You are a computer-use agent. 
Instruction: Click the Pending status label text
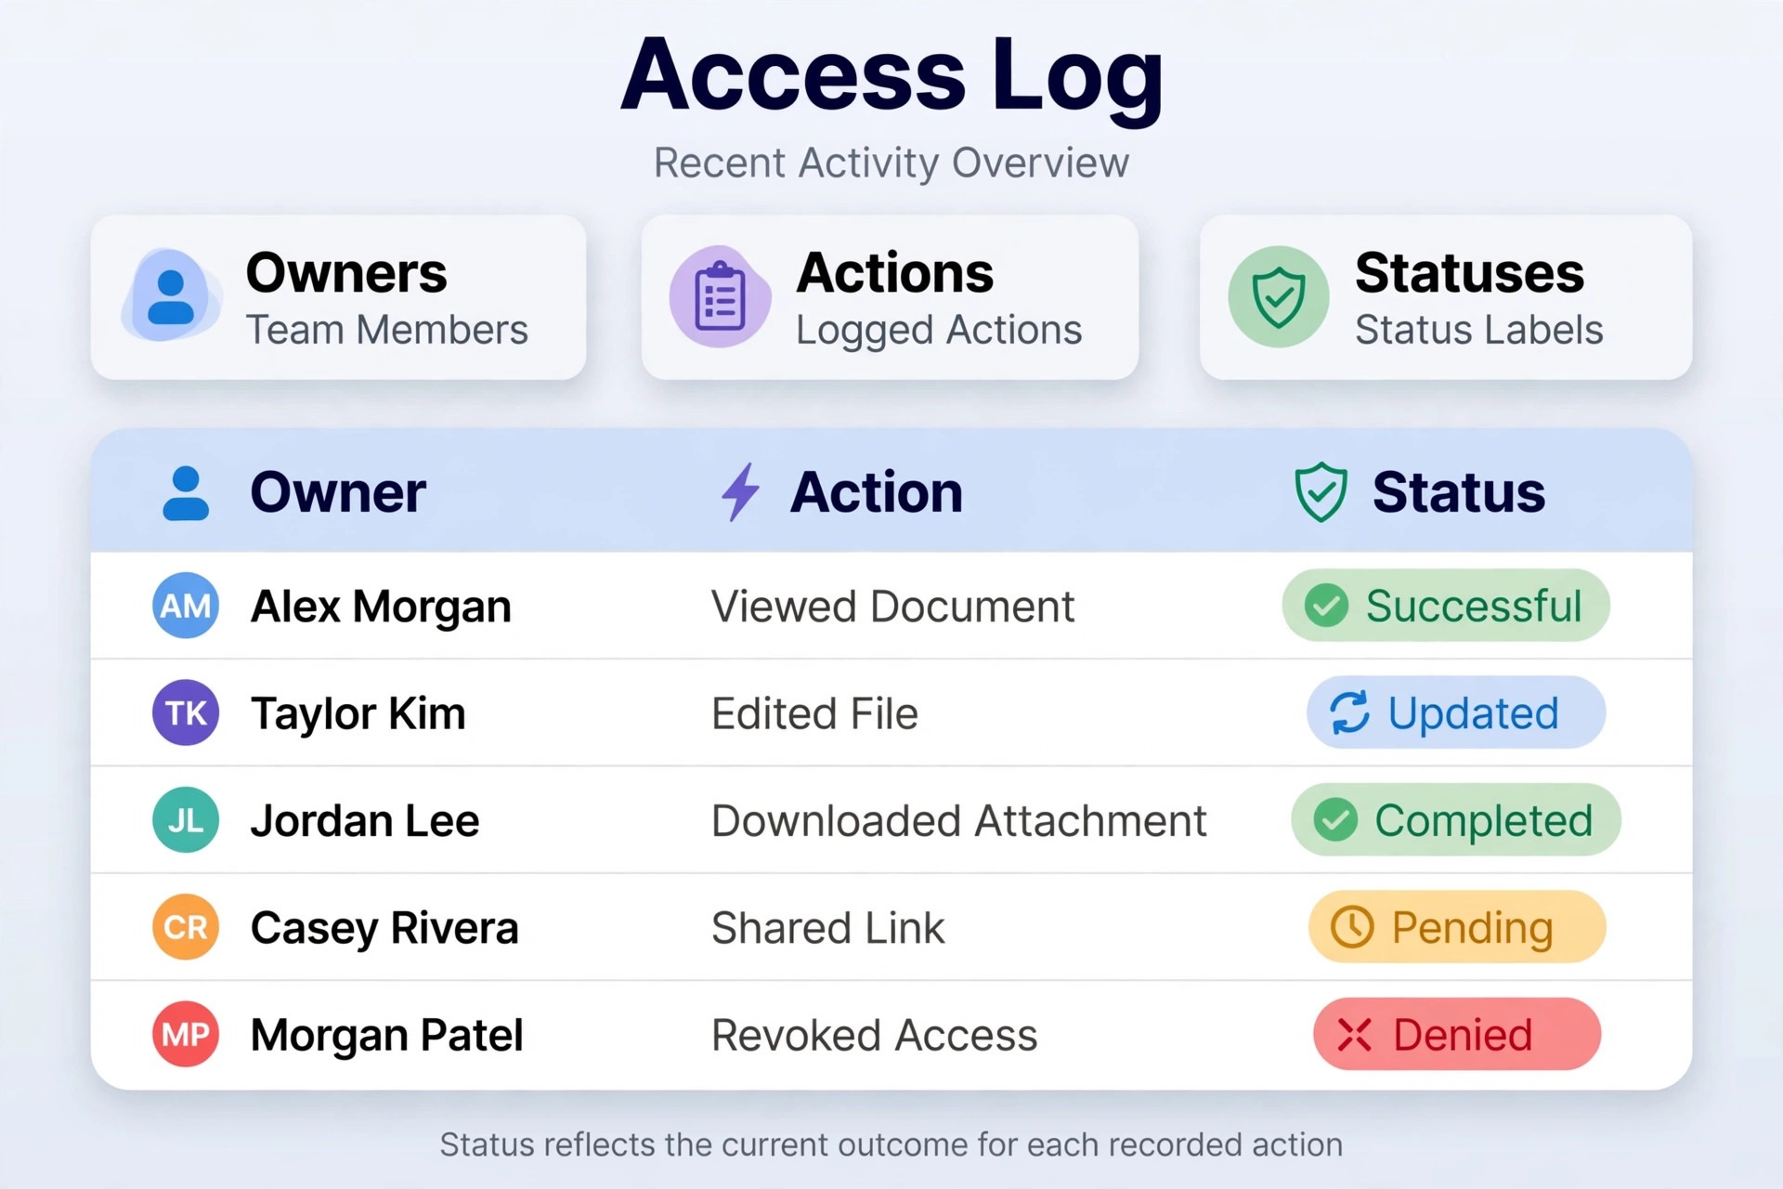(1473, 929)
